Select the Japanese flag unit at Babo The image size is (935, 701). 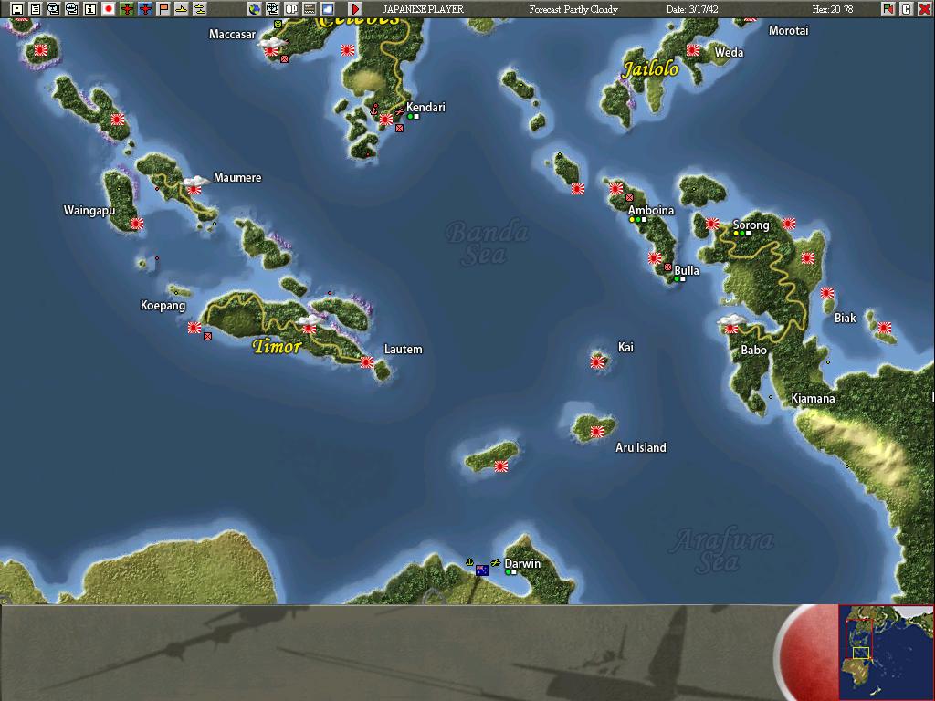pyautogui.click(x=731, y=328)
